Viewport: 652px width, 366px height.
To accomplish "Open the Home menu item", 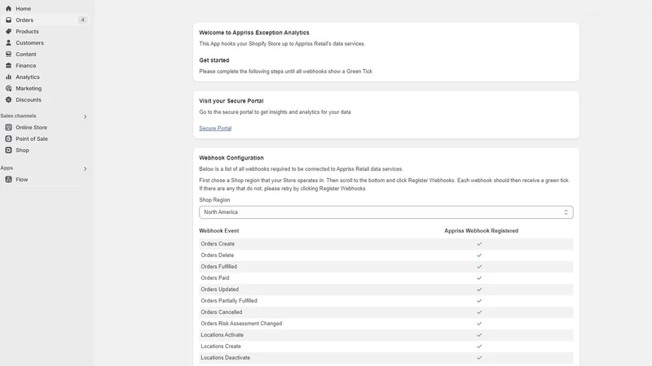I will (24, 8).
